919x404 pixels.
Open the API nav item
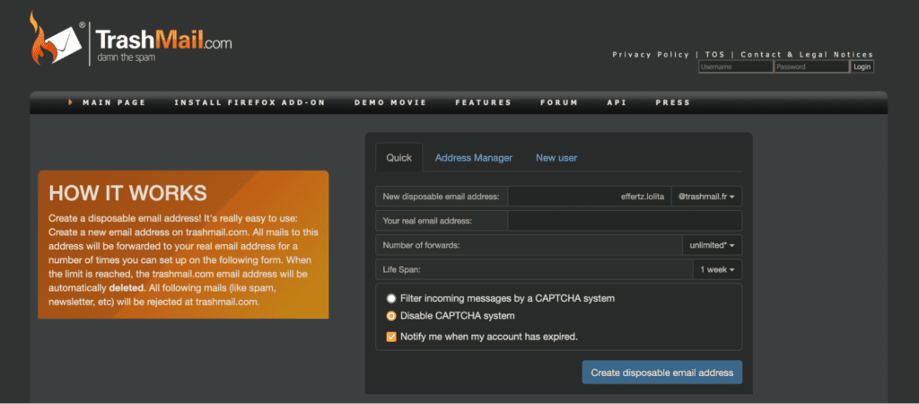point(617,102)
